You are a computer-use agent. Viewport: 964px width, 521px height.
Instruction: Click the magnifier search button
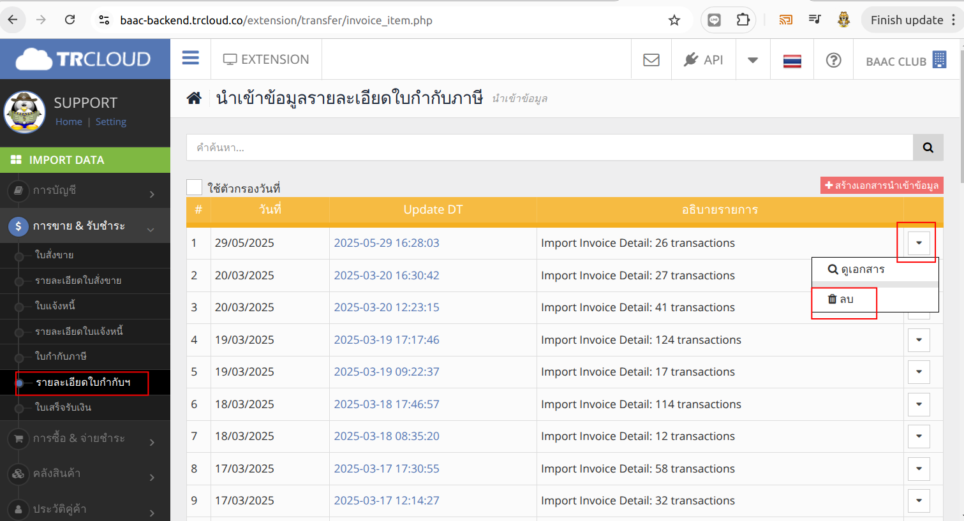pos(928,147)
